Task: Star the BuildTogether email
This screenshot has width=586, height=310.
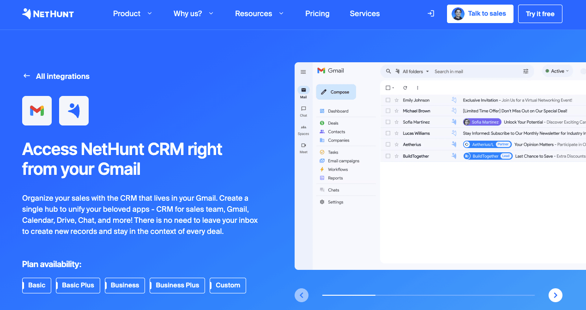Action: pos(396,156)
